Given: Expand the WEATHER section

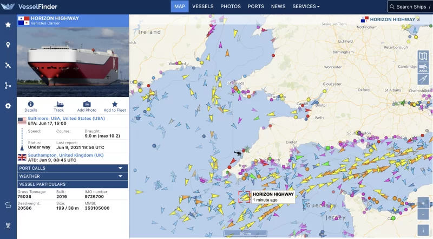Looking at the screenshot, I should tap(73, 176).
